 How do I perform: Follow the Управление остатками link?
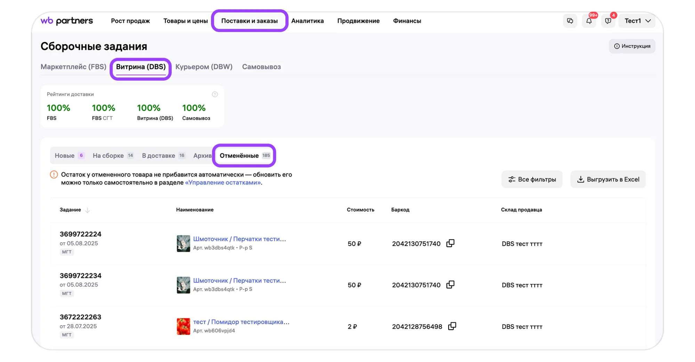pyautogui.click(x=223, y=183)
